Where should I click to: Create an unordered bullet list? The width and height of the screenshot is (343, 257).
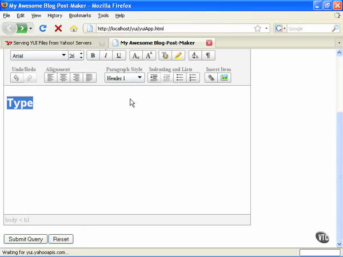180,78
